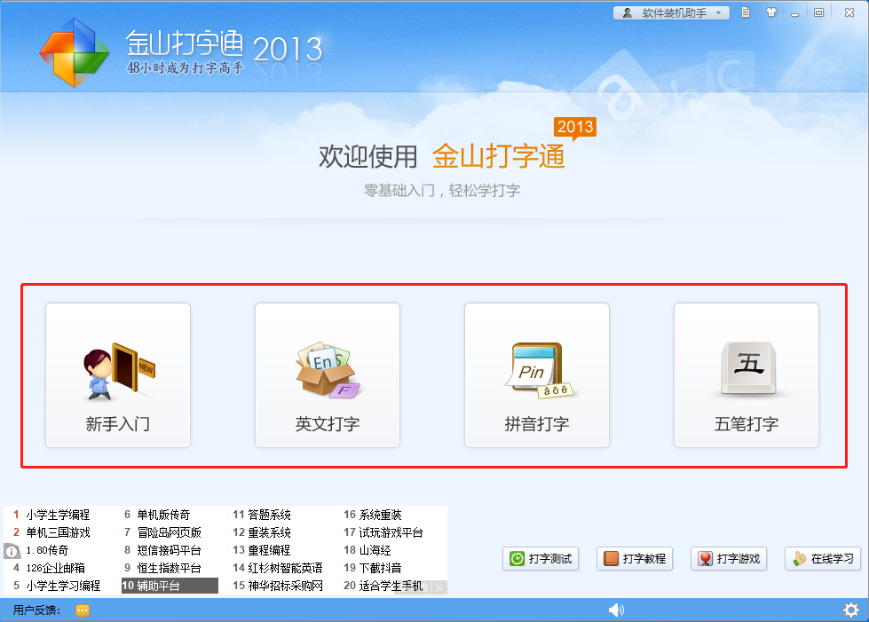Click the Kingsoft colorful logo
This screenshot has height=622, width=869.
click(x=74, y=52)
